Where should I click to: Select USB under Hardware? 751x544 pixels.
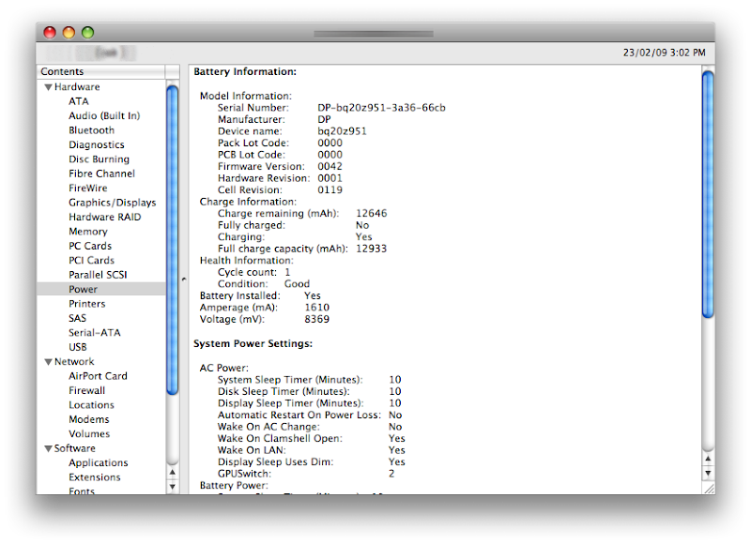click(x=78, y=347)
